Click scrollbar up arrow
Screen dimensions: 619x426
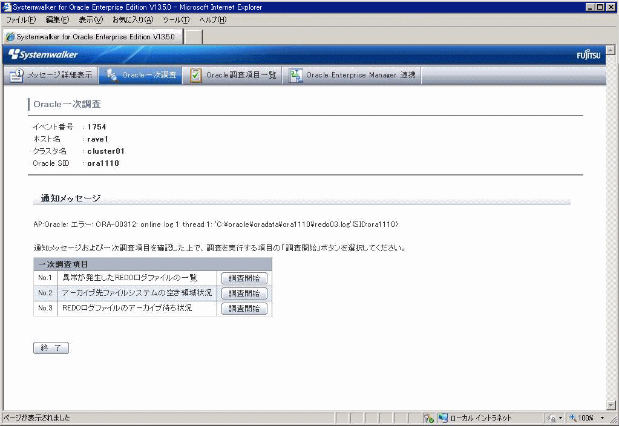point(611,50)
